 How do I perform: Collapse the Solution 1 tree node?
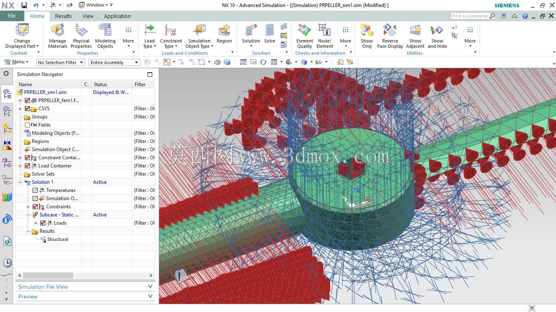click(x=20, y=182)
